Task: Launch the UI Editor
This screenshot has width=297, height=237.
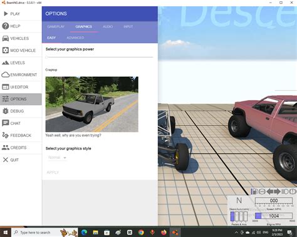Action: tap(21, 87)
